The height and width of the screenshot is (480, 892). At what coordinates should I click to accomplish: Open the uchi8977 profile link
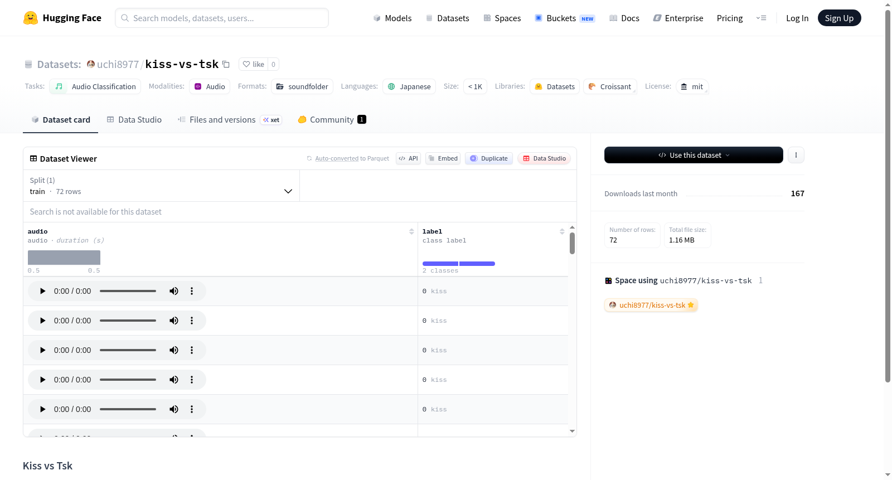[x=118, y=64]
